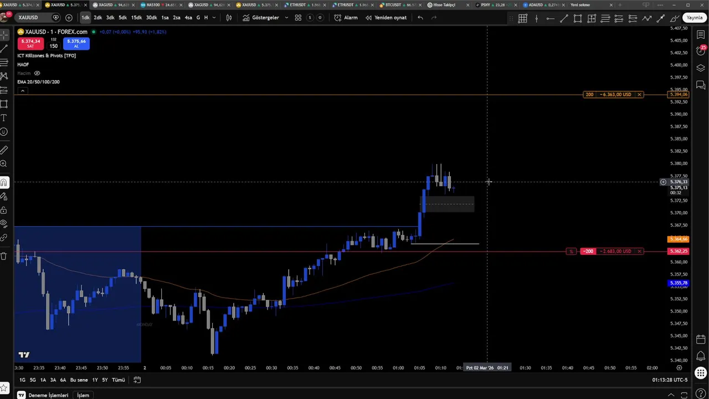Image resolution: width=709 pixels, height=399 pixels.
Task: Click the Yeniden oynat replay button
Action: 386,18
